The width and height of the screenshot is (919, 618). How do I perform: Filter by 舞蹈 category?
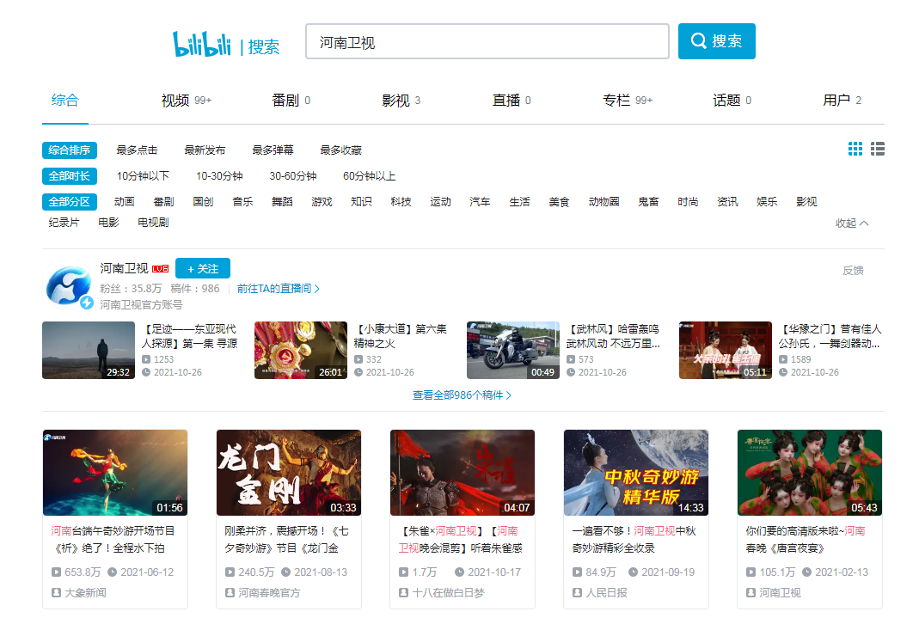point(282,201)
